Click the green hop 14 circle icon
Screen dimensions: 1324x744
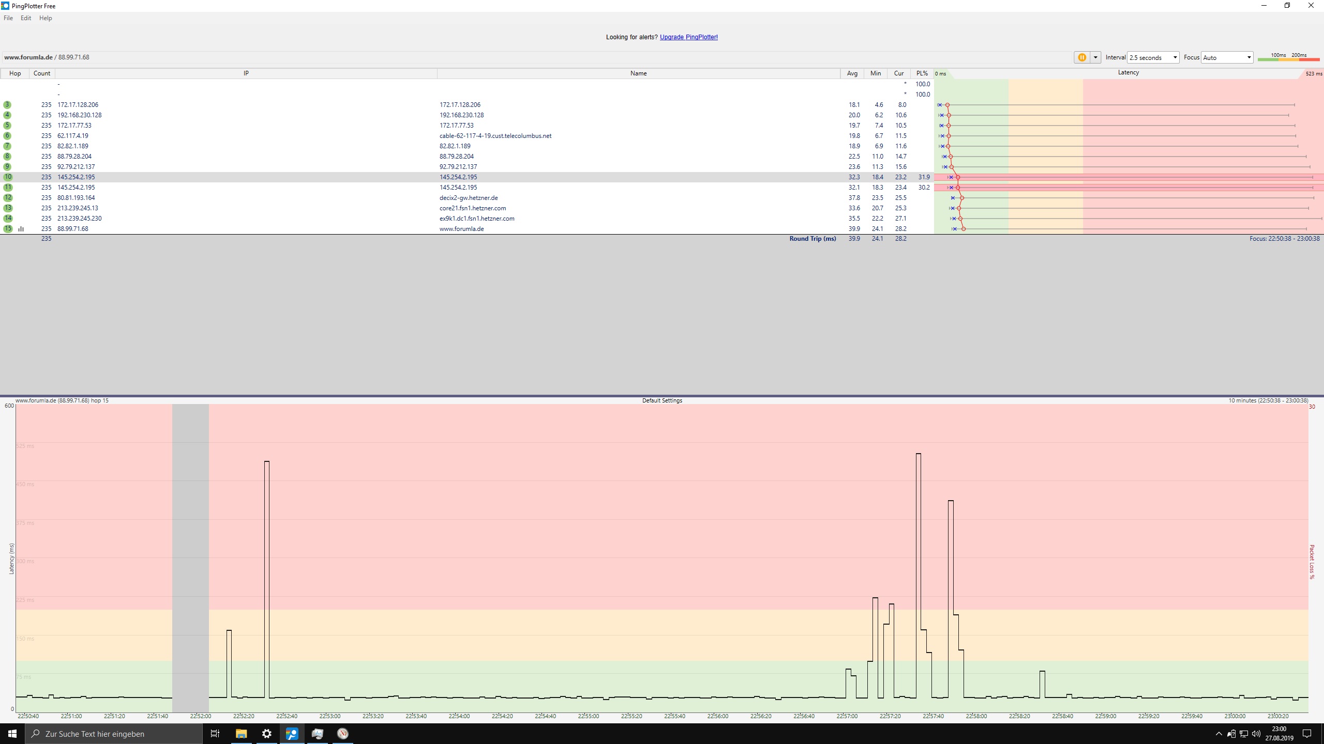click(x=8, y=219)
